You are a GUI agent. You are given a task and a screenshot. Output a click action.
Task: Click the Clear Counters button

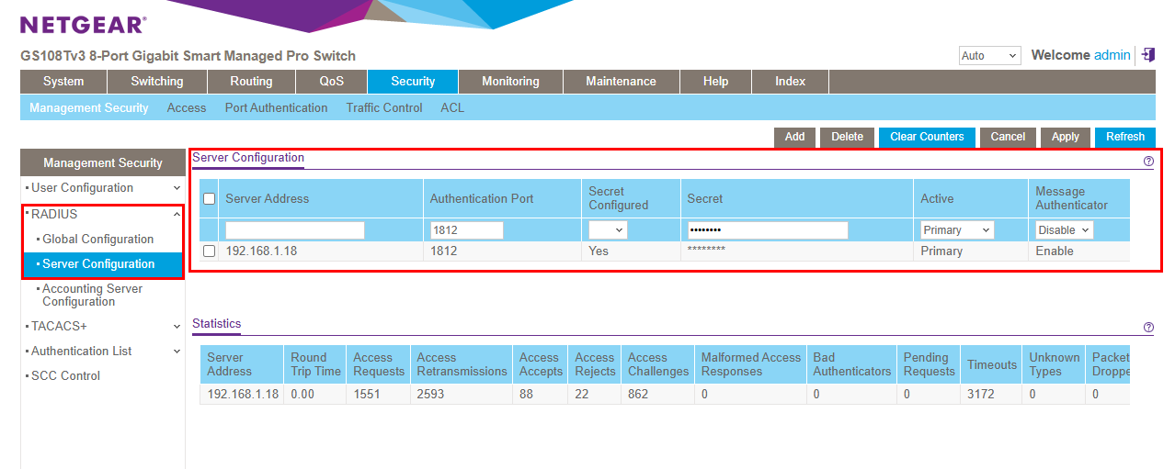coord(926,137)
